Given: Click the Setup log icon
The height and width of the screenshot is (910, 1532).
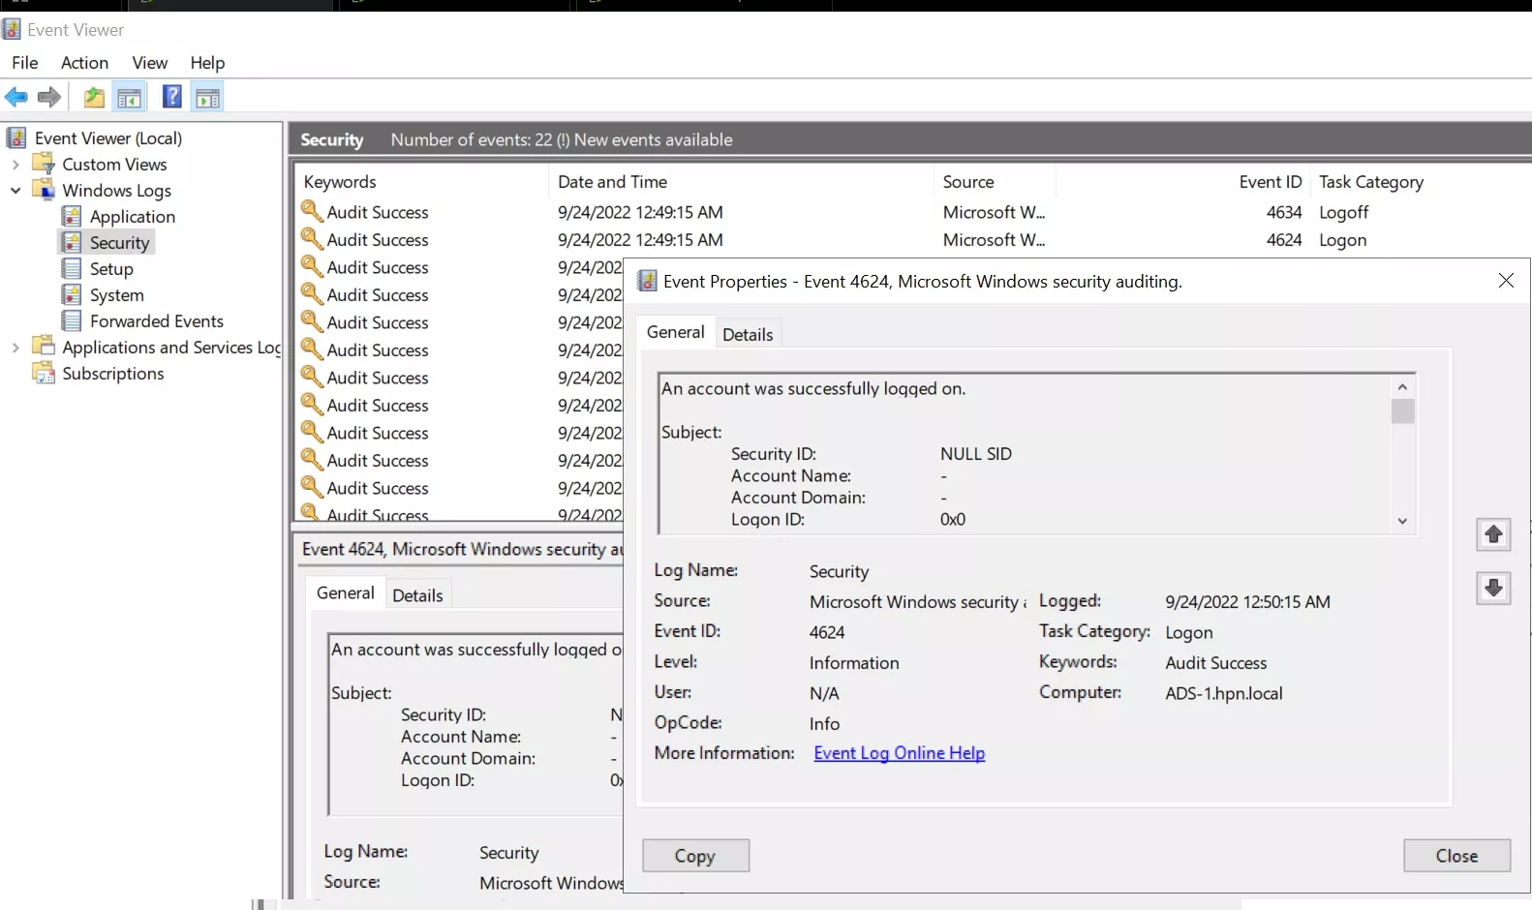Looking at the screenshot, I should [x=72, y=268].
